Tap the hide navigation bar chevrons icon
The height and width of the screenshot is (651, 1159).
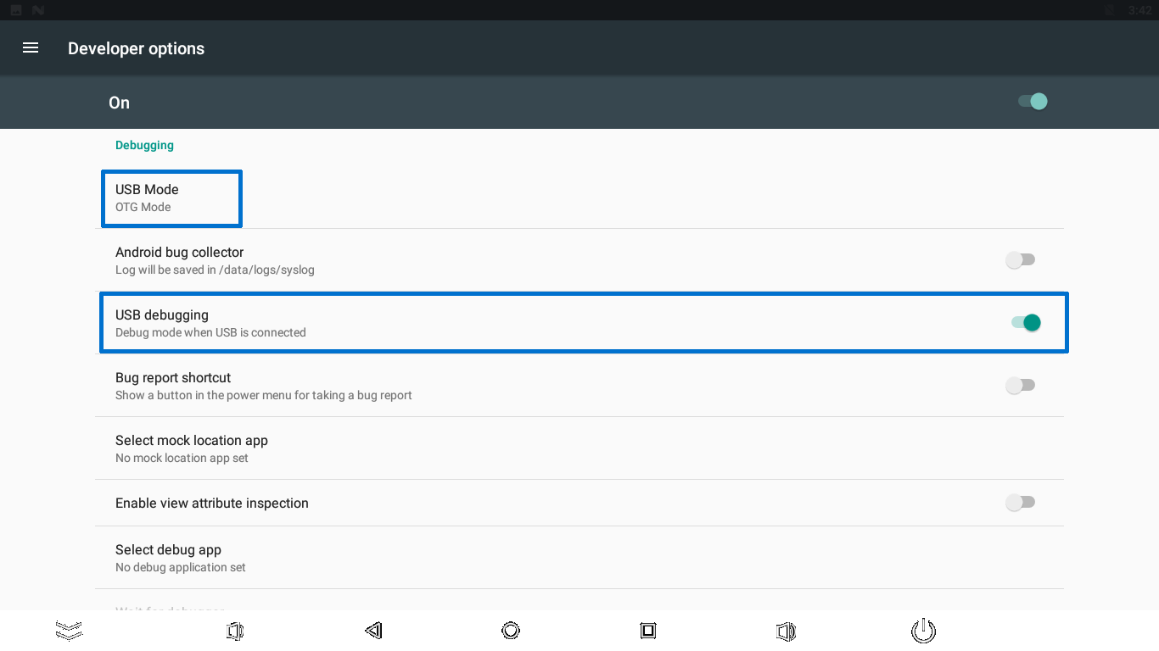pos(69,630)
